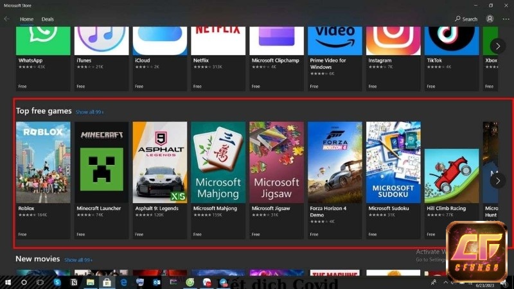
Task: Click the Microsoft Clipchamp title text
Action: (276, 60)
